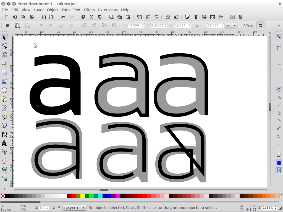Viewport: 283px width, 212px height.
Task: Toggle the width-height ratio lock
Action: click(x=196, y=25)
